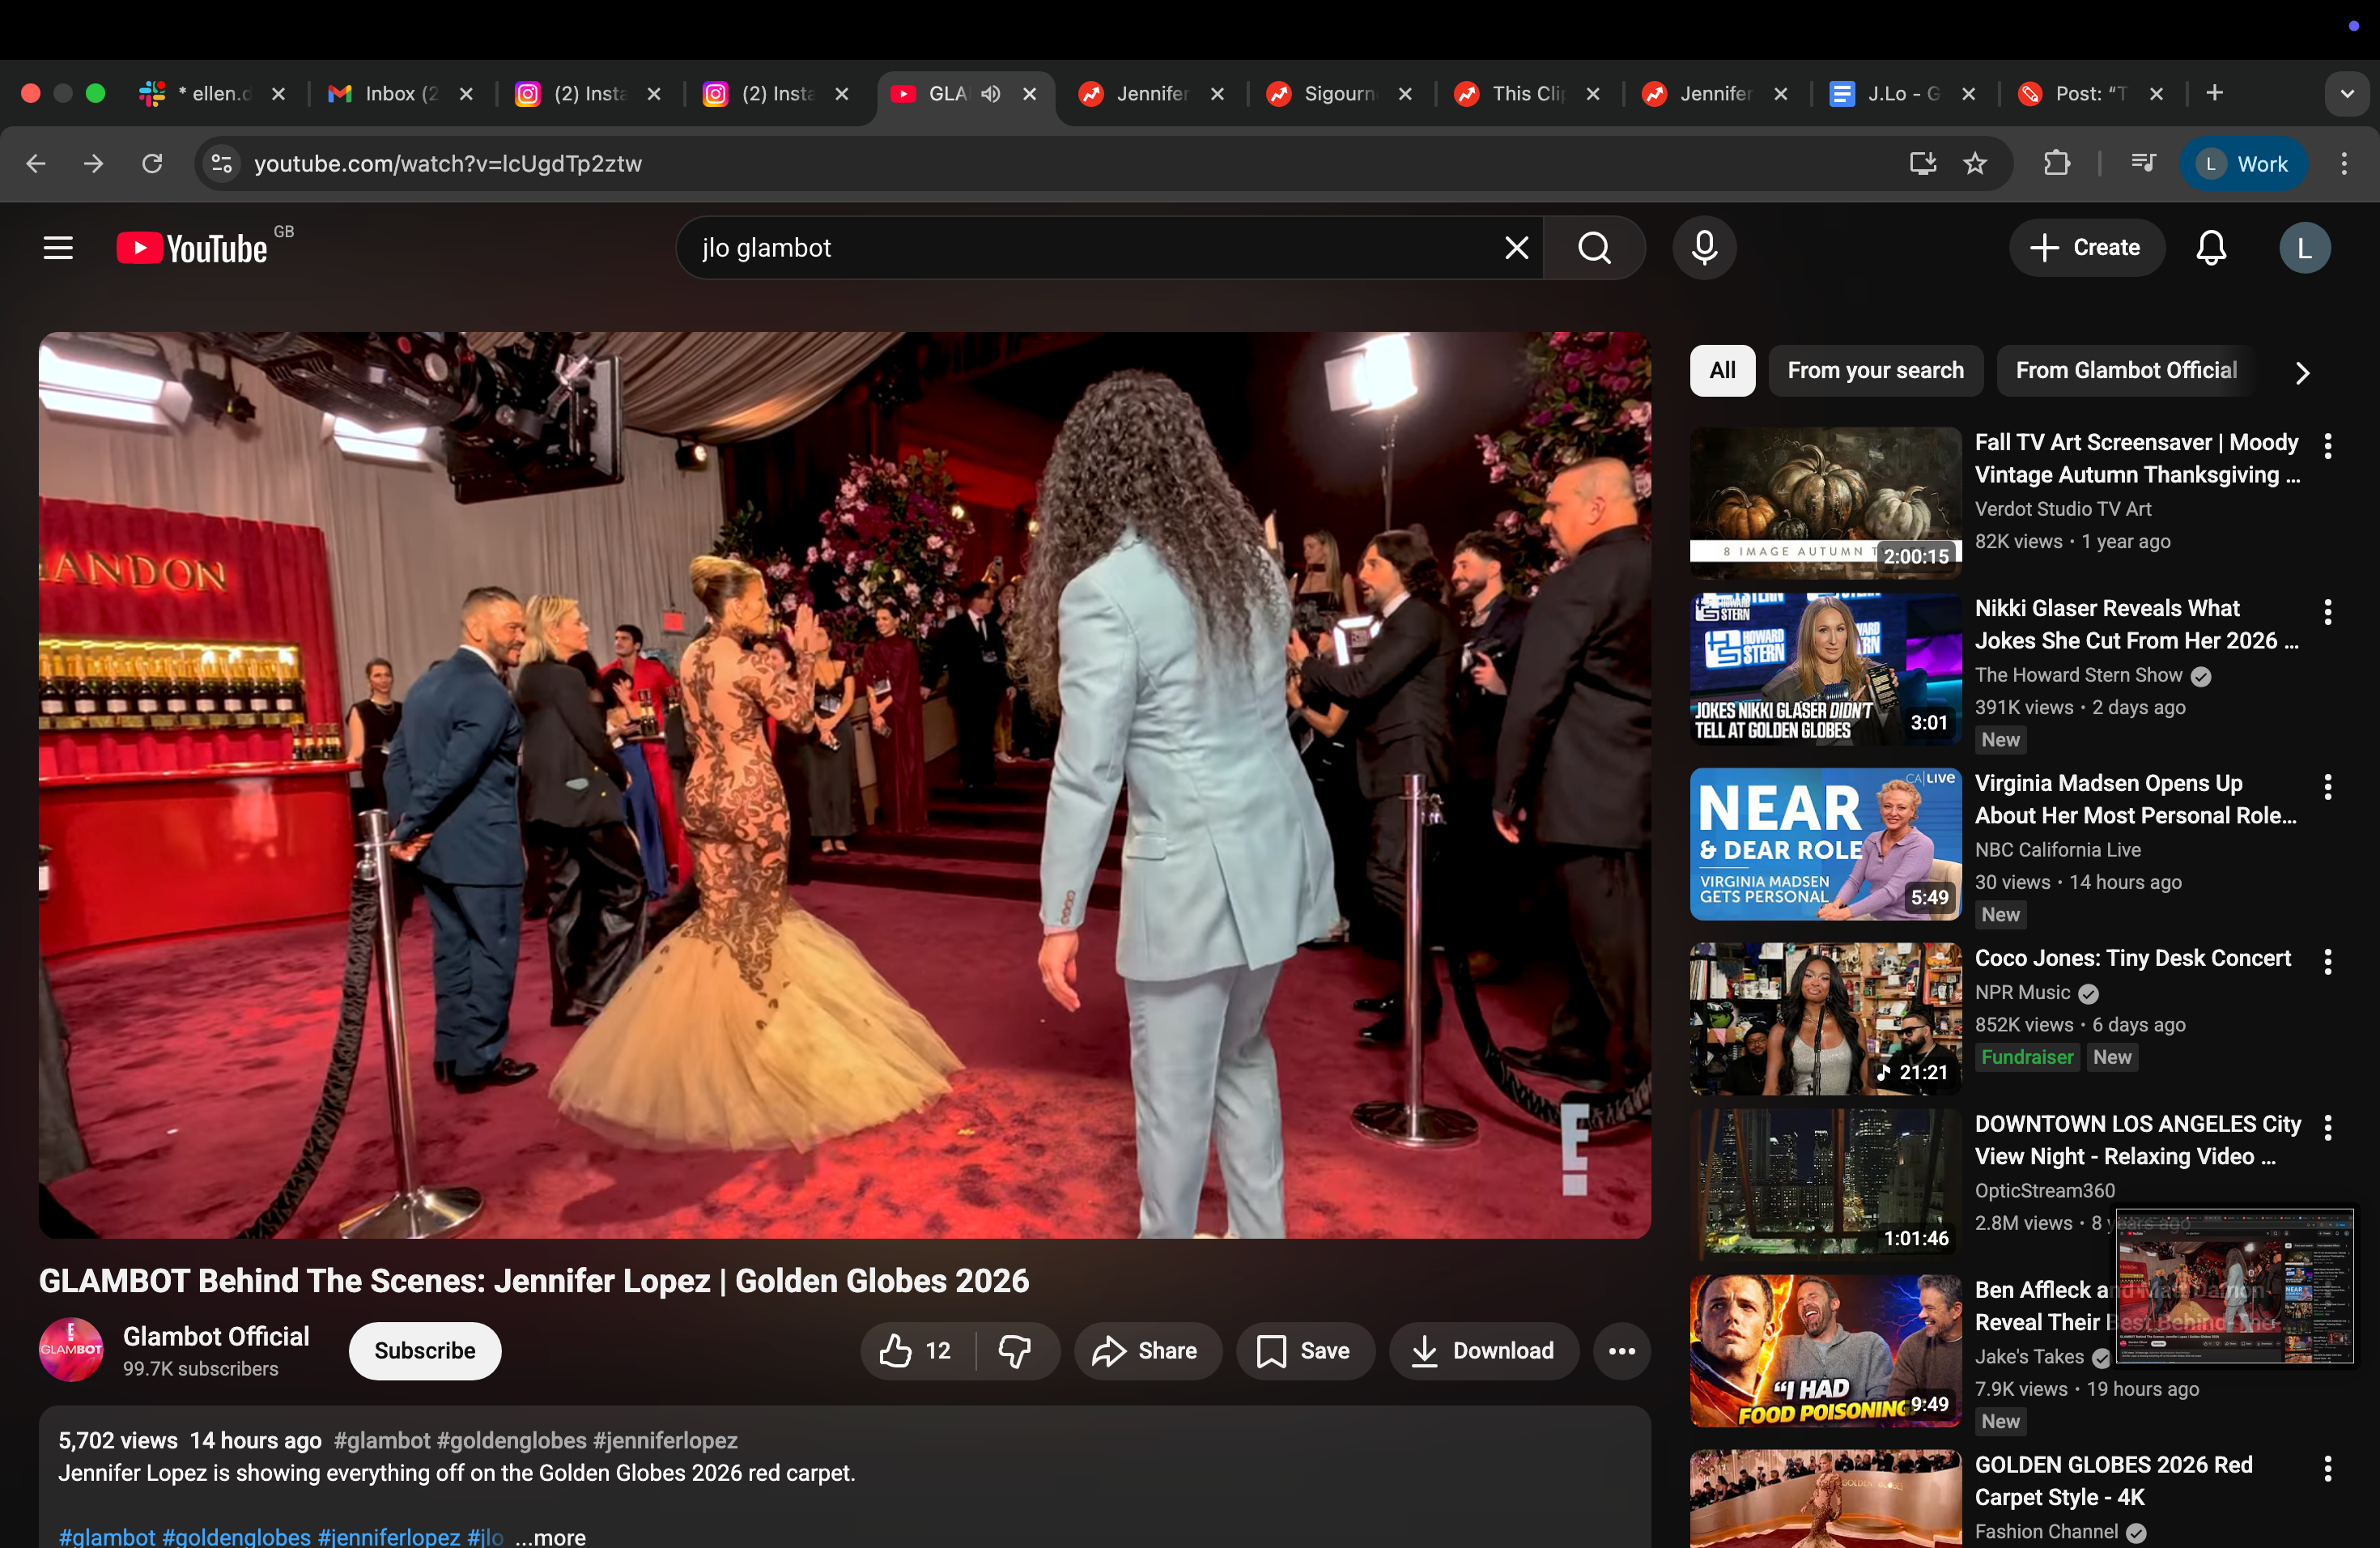Open the Ben Affleck food poisoning thumbnail
2380x1548 pixels.
click(x=1825, y=1350)
